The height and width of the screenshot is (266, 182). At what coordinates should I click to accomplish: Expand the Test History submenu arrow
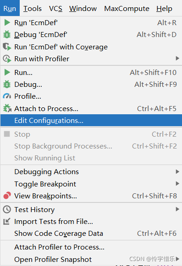click(x=177, y=209)
